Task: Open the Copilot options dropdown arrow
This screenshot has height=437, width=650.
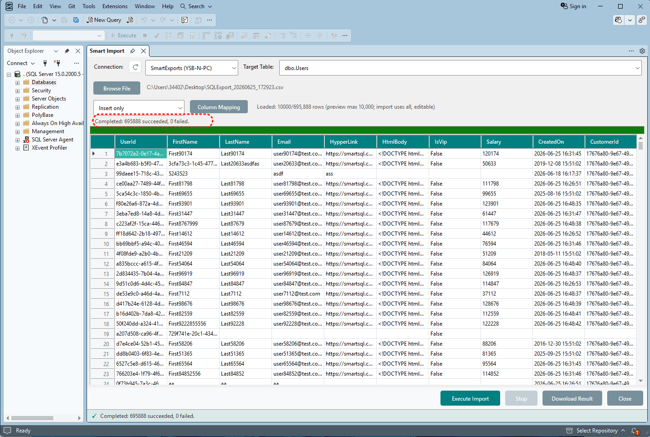Action: pos(630,20)
